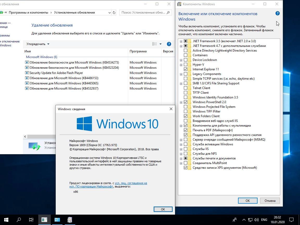Open volume control tray icon
Screen dimensions: 300x225
256,220
